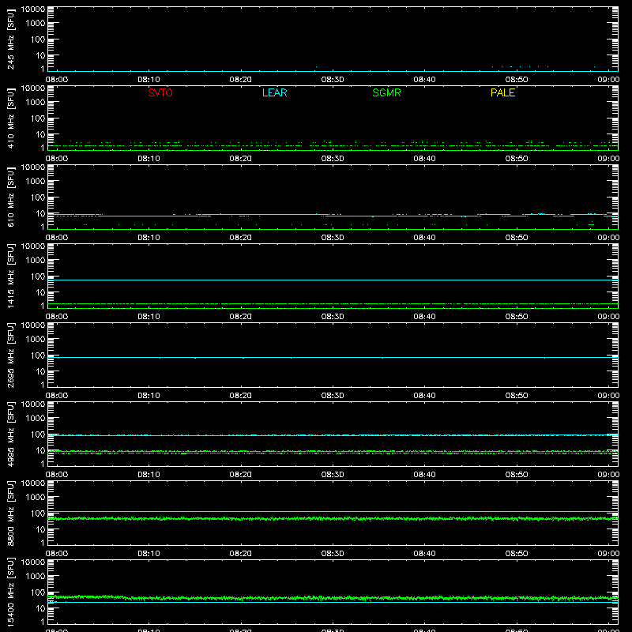Click 08:20 label under the 4995 MHz panel
This screenshot has width=632, height=632.
241,475
